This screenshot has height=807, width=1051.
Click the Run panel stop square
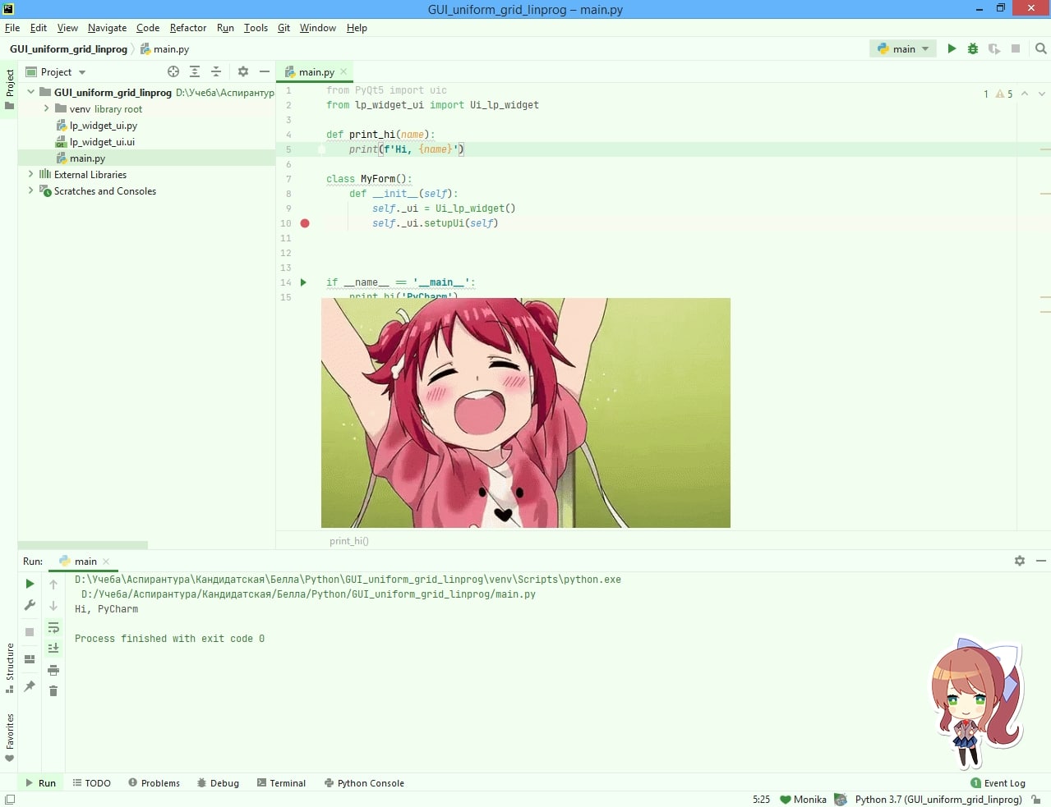(x=30, y=632)
